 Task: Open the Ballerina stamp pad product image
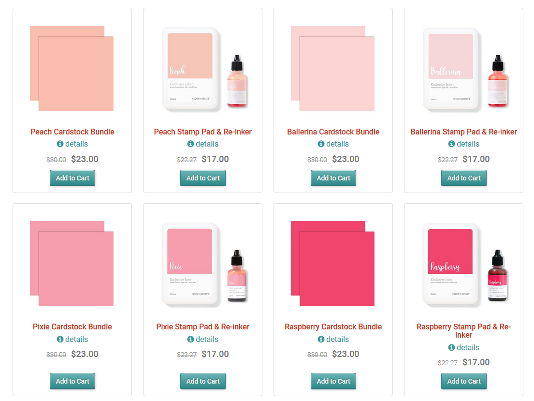pyautogui.click(x=464, y=69)
